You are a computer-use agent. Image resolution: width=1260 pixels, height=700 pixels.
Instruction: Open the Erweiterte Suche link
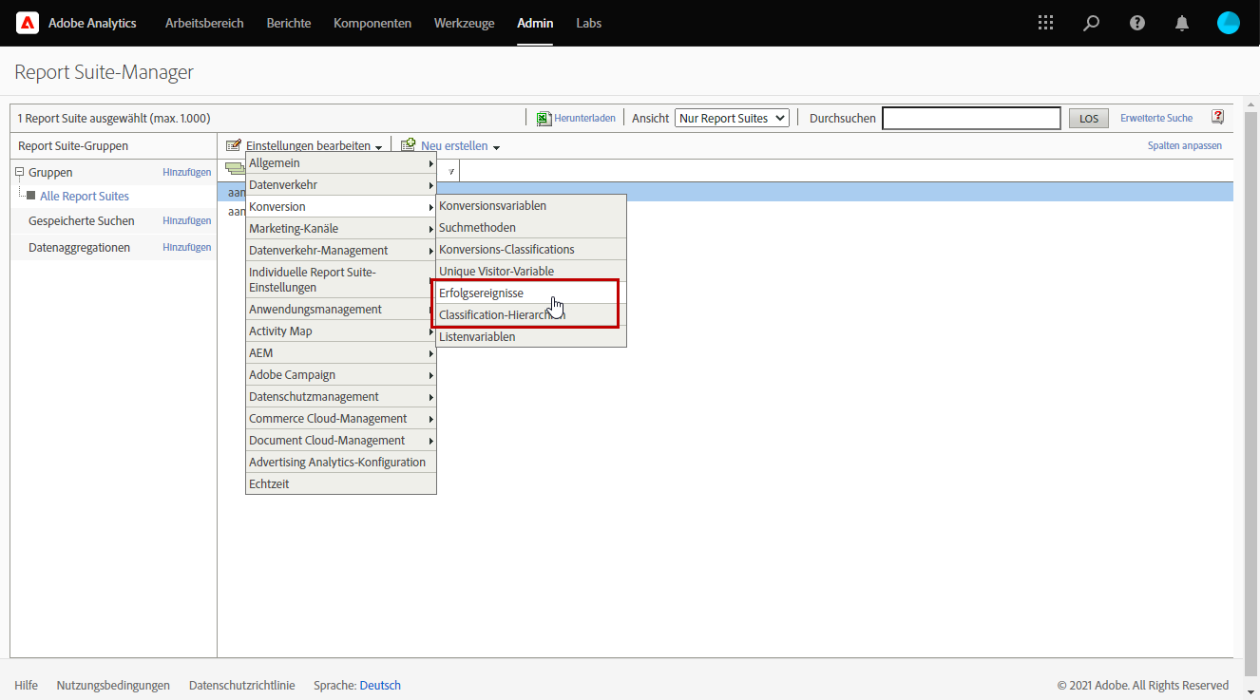1156,119
